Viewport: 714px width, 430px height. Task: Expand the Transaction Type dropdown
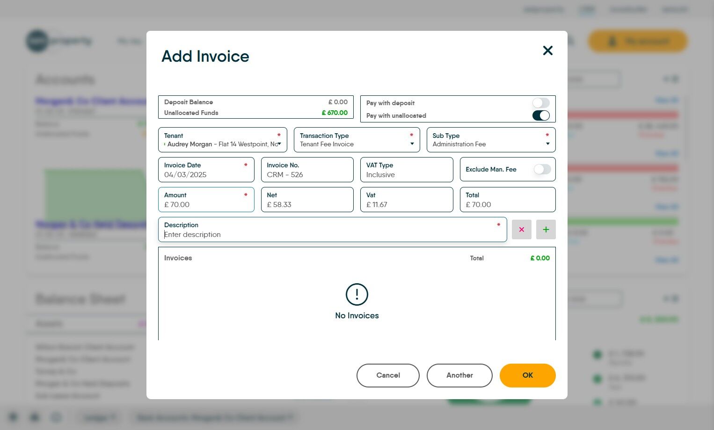[x=357, y=140]
